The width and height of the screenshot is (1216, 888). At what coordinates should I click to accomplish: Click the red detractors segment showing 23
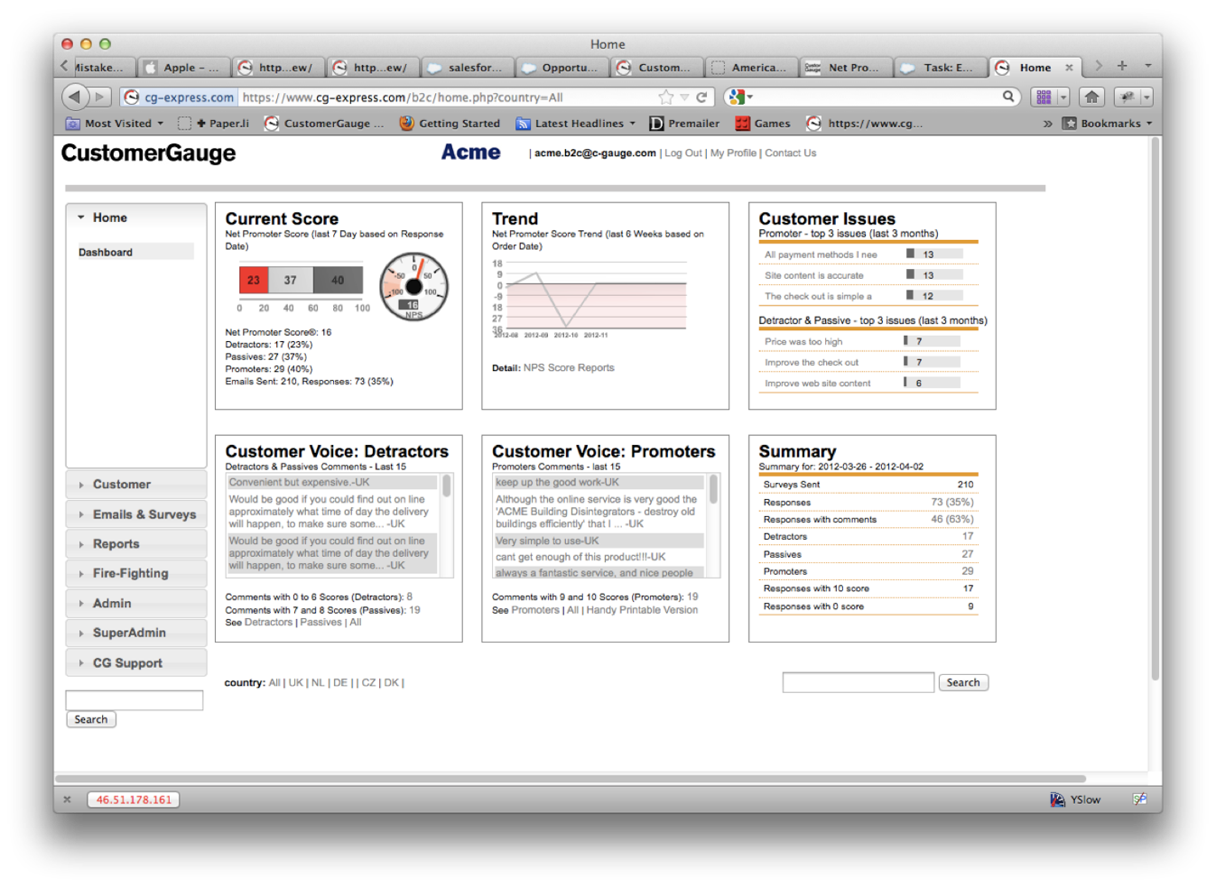point(254,281)
